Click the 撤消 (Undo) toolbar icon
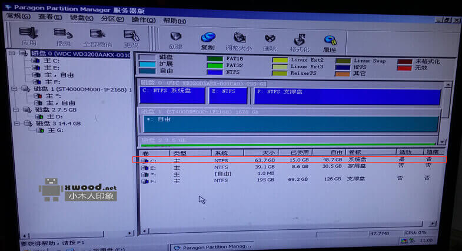 point(62,36)
